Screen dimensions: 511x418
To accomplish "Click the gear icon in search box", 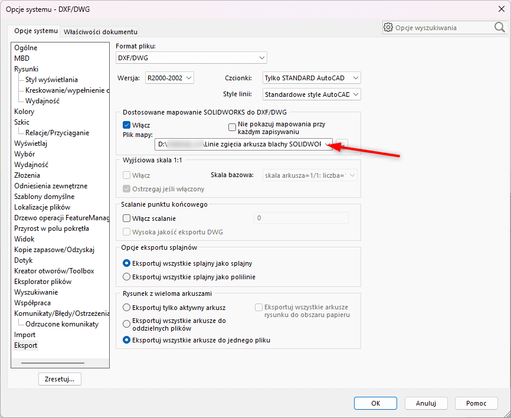I will pyautogui.click(x=388, y=27).
